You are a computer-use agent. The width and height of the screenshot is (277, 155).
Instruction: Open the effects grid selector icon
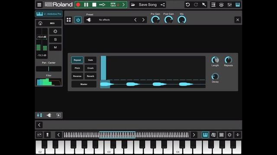pyautogui.click(x=69, y=20)
